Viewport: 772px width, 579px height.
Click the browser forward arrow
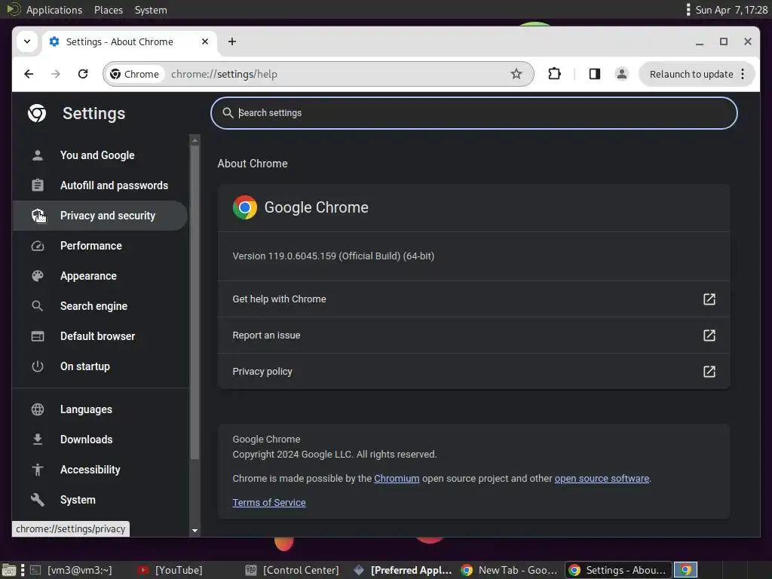pos(56,74)
